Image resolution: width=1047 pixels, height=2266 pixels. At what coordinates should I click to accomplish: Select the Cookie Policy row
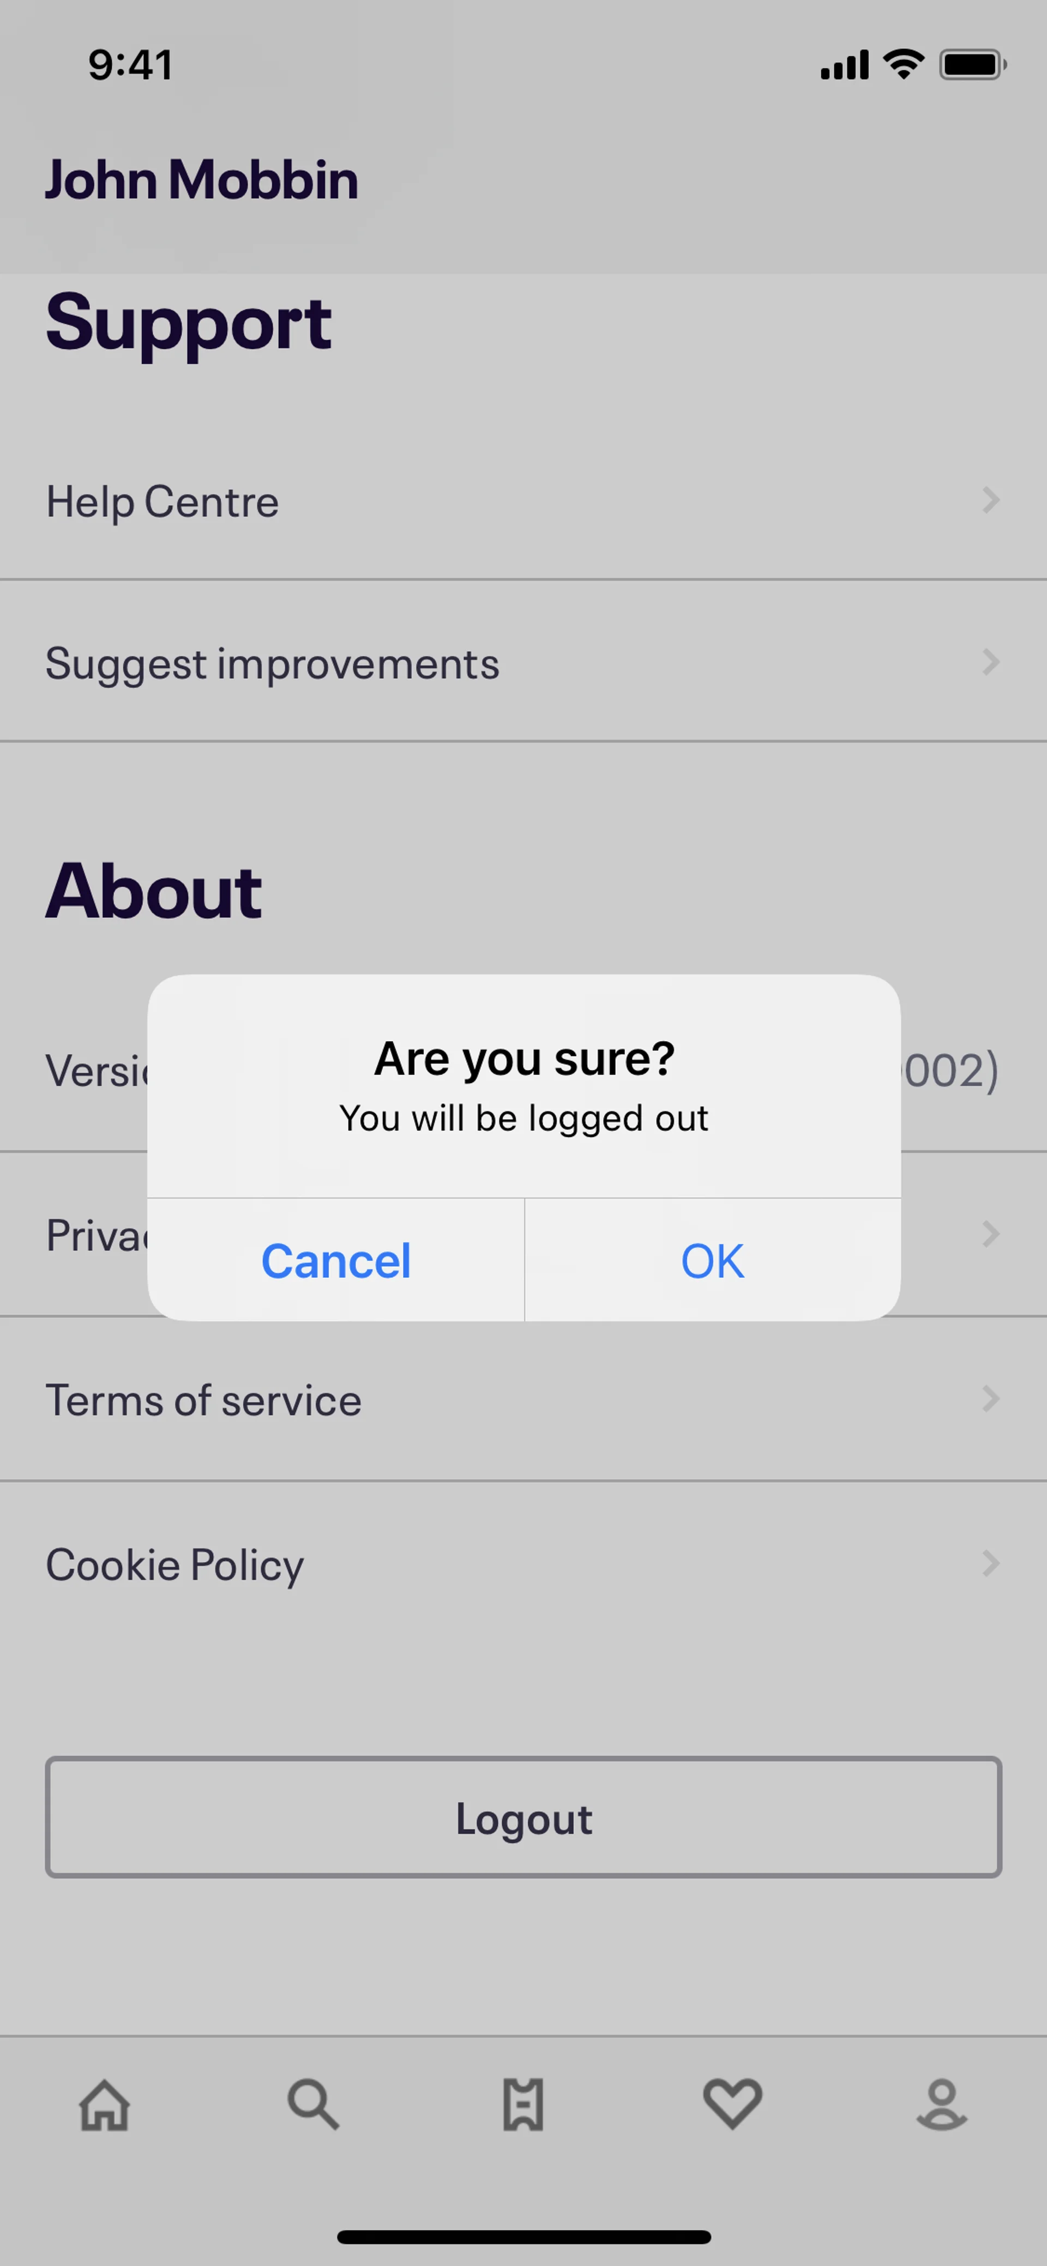(x=175, y=1564)
